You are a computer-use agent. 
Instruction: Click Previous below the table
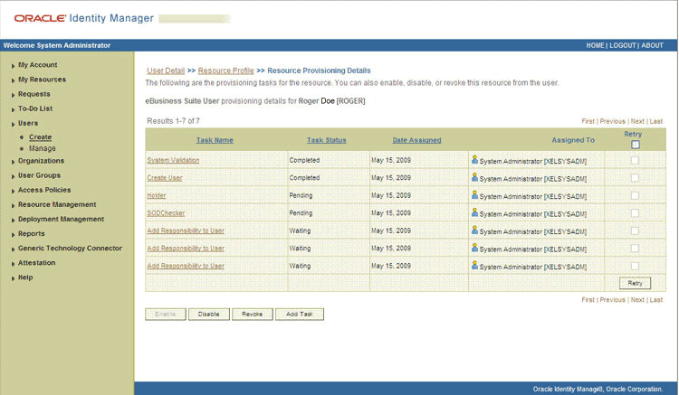[612, 300]
